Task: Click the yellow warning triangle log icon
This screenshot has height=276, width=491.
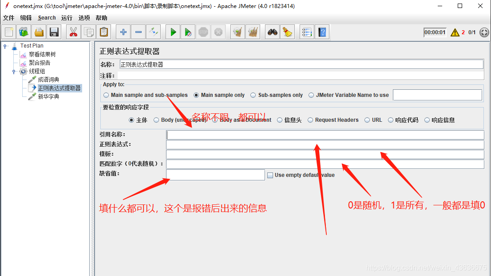Action: pyautogui.click(x=455, y=32)
